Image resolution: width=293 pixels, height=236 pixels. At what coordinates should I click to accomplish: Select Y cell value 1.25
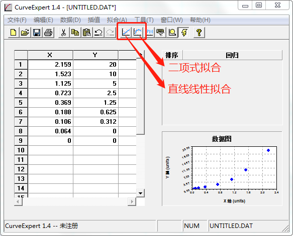click(x=95, y=103)
